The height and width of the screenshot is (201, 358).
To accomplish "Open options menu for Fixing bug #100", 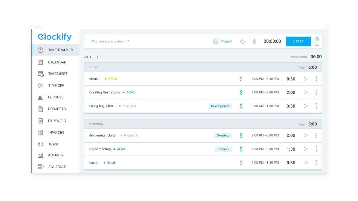I will [x=316, y=106].
